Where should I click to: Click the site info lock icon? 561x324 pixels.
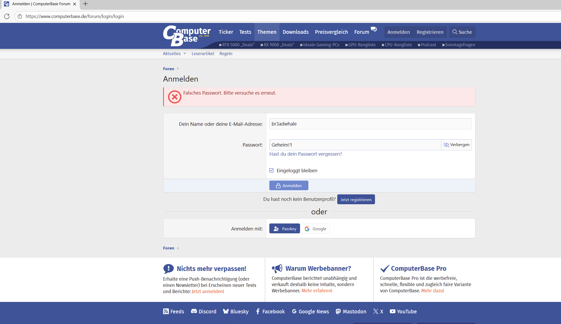coord(20,16)
